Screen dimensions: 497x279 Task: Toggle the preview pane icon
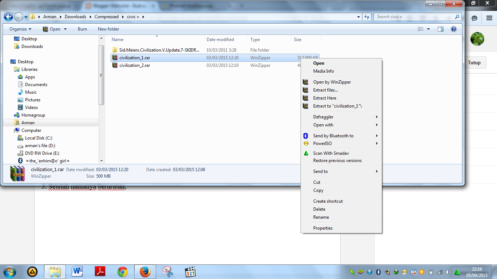tap(441, 29)
